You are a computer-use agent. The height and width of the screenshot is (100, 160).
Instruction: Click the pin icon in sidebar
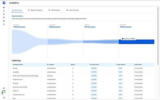click(4, 18)
